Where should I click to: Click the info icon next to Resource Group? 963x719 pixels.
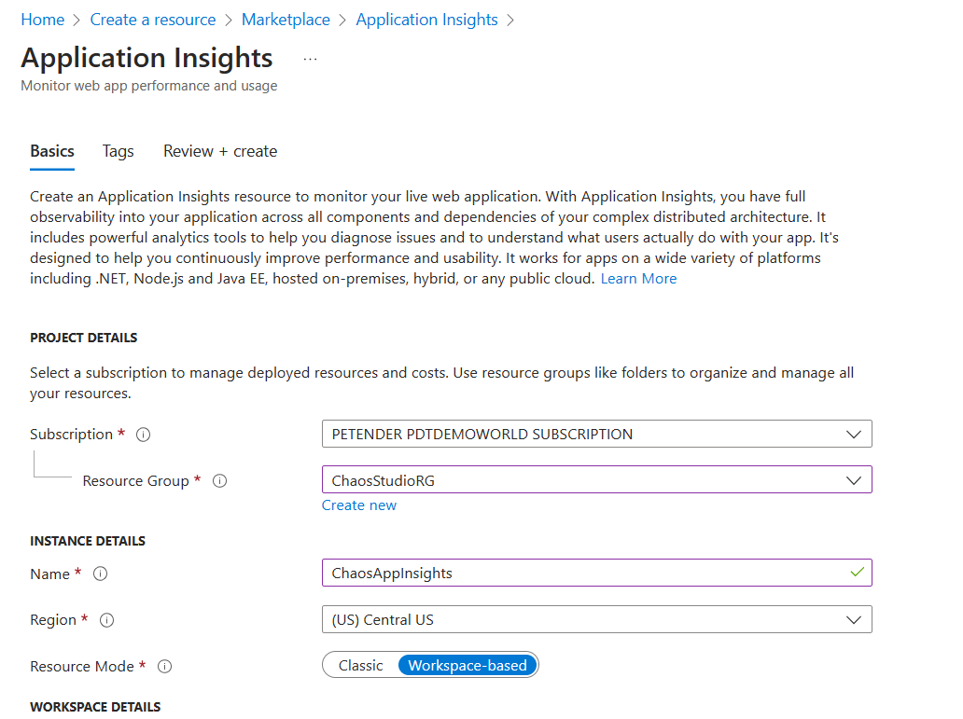[219, 480]
